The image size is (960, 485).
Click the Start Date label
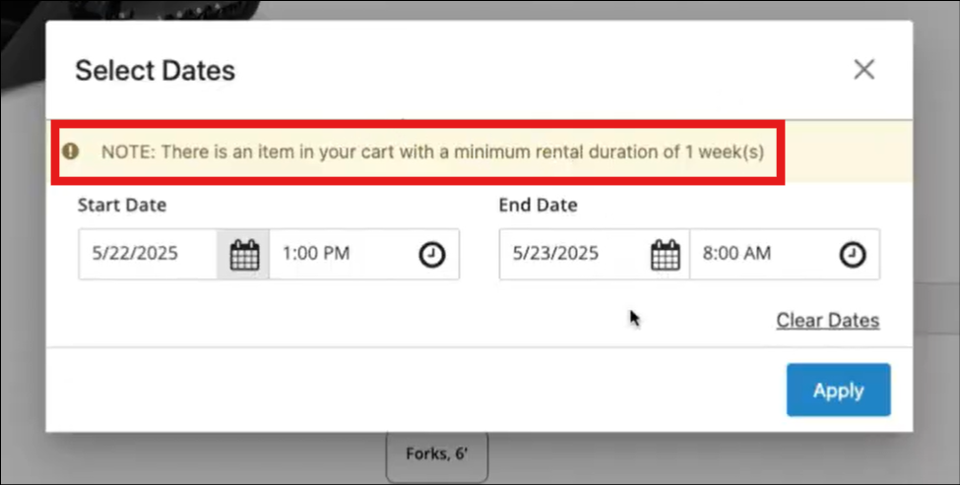pos(122,206)
